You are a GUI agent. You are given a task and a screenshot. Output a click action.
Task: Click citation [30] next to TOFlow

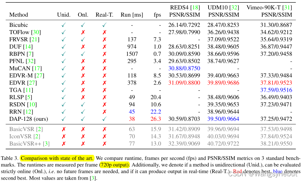[36, 32]
